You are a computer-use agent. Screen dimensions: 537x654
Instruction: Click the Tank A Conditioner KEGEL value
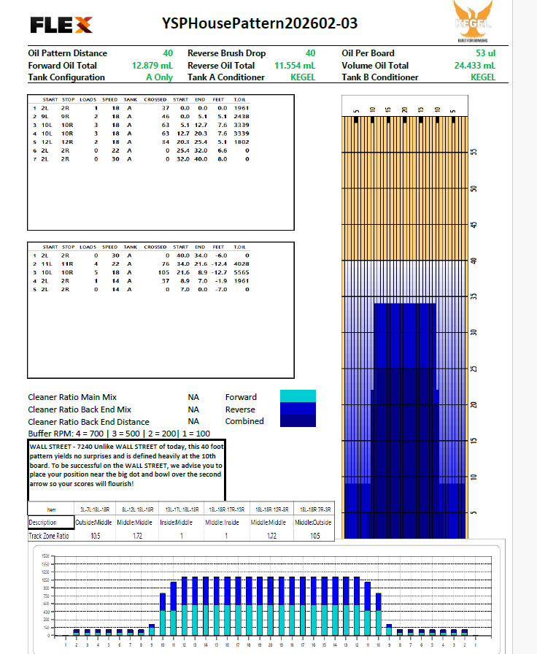click(303, 77)
